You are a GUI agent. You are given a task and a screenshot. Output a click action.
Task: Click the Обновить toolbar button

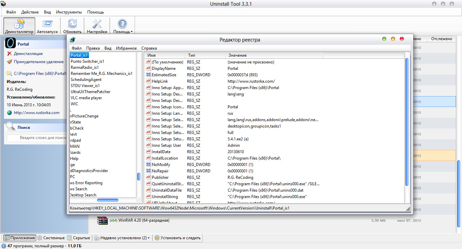coord(72,26)
